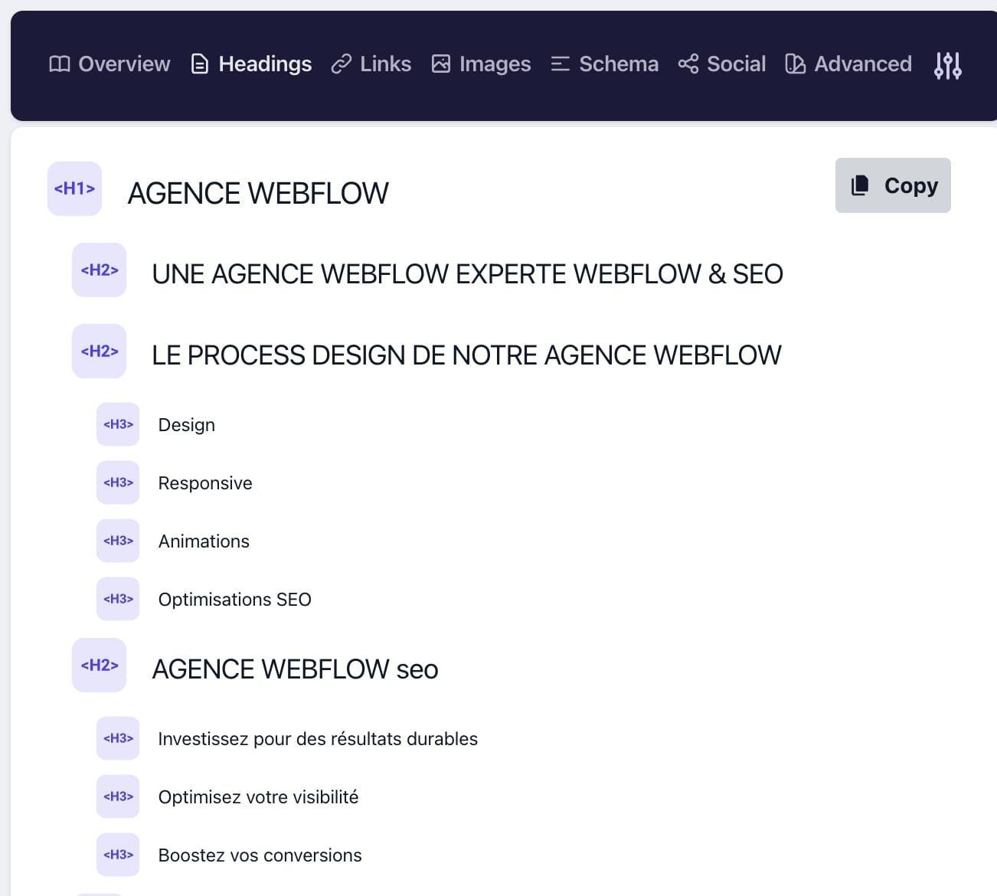Click H2 badge beside LE PROCESS DESIGN
The image size is (997, 896).
click(99, 351)
